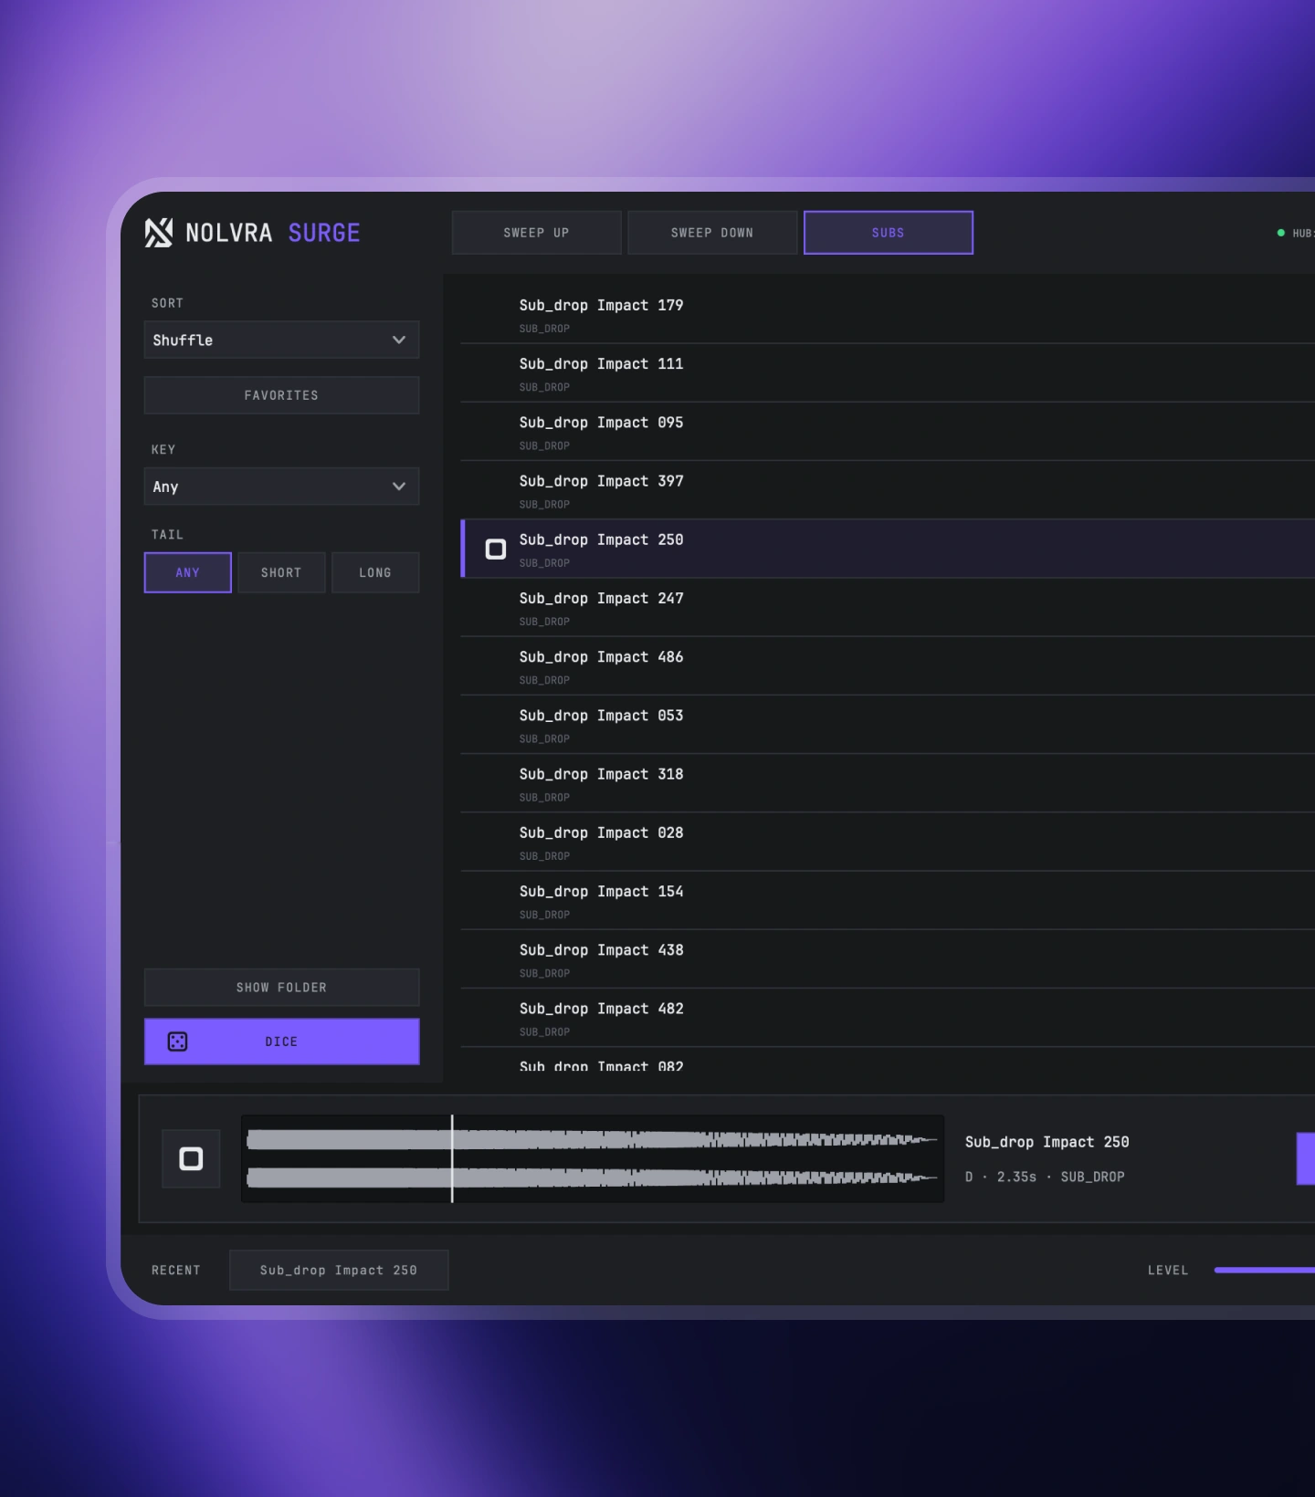Screen dimensions: 1315x1497
Task: Select Sub_drop Impact 028 in list
Action: (x=888, y=842)
